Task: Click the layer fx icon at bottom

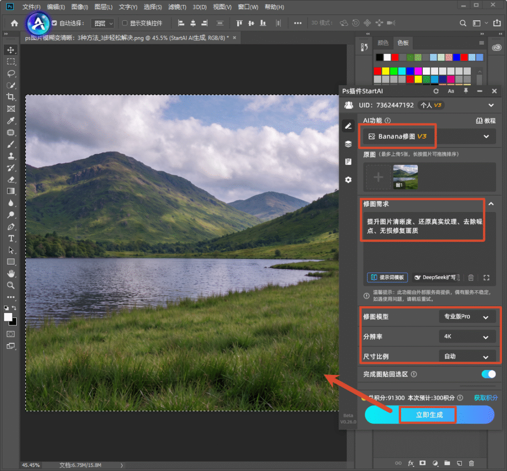Action: [x=410, y=463]
